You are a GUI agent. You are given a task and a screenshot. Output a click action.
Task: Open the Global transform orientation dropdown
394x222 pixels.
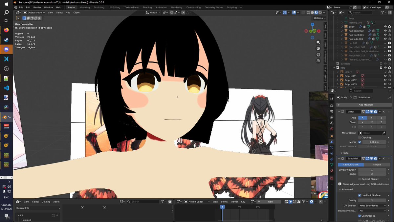(153, 12)
